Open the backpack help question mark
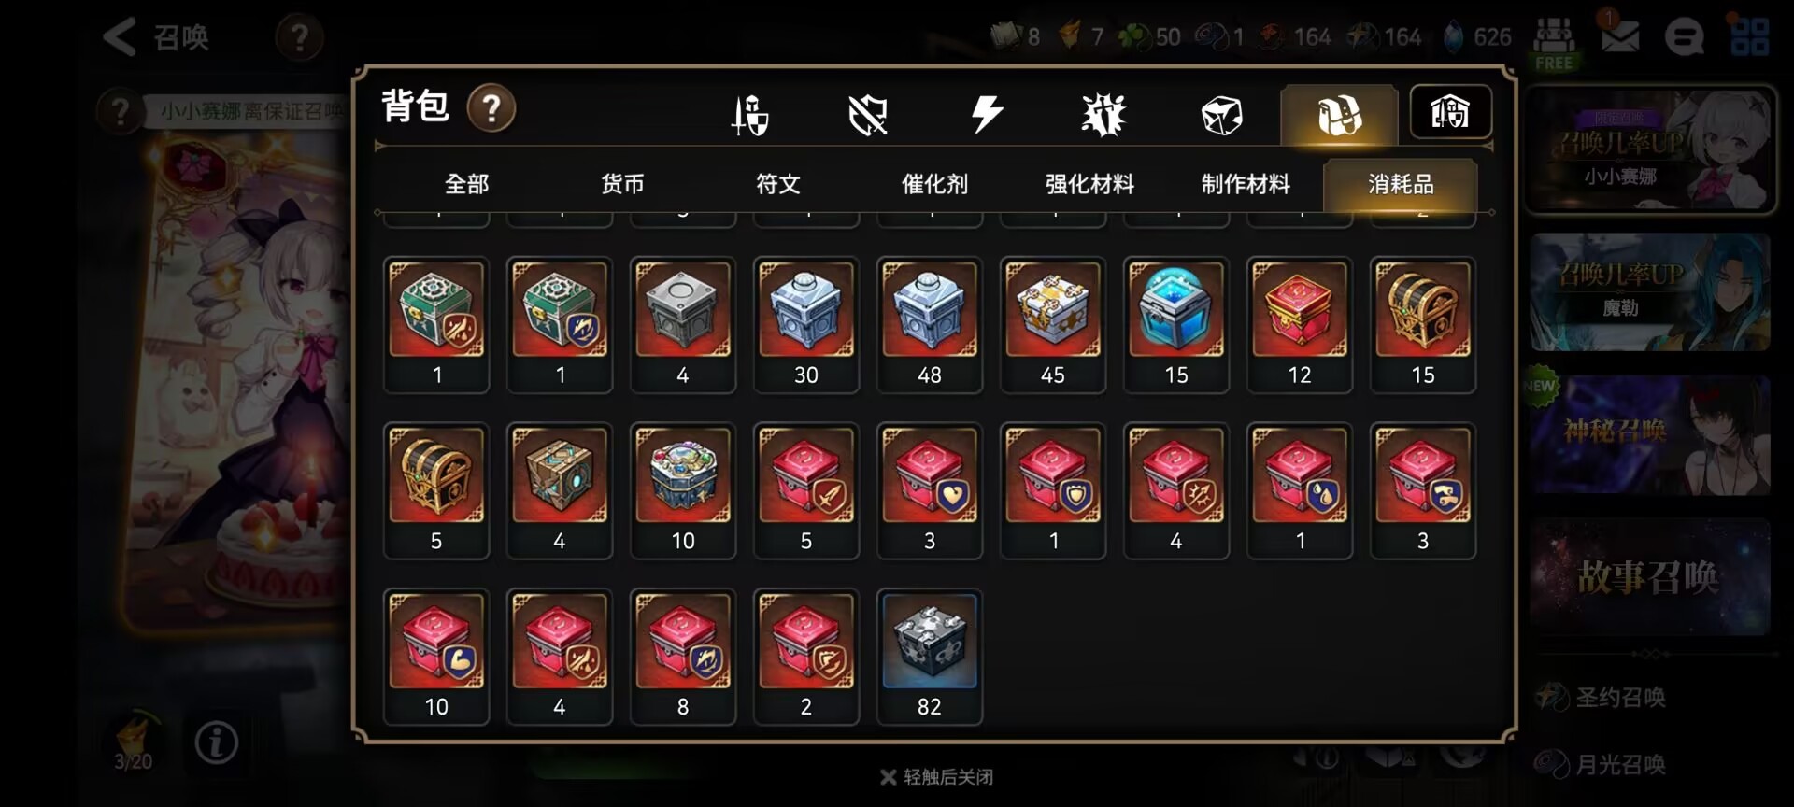 click(x=491, y=108)
